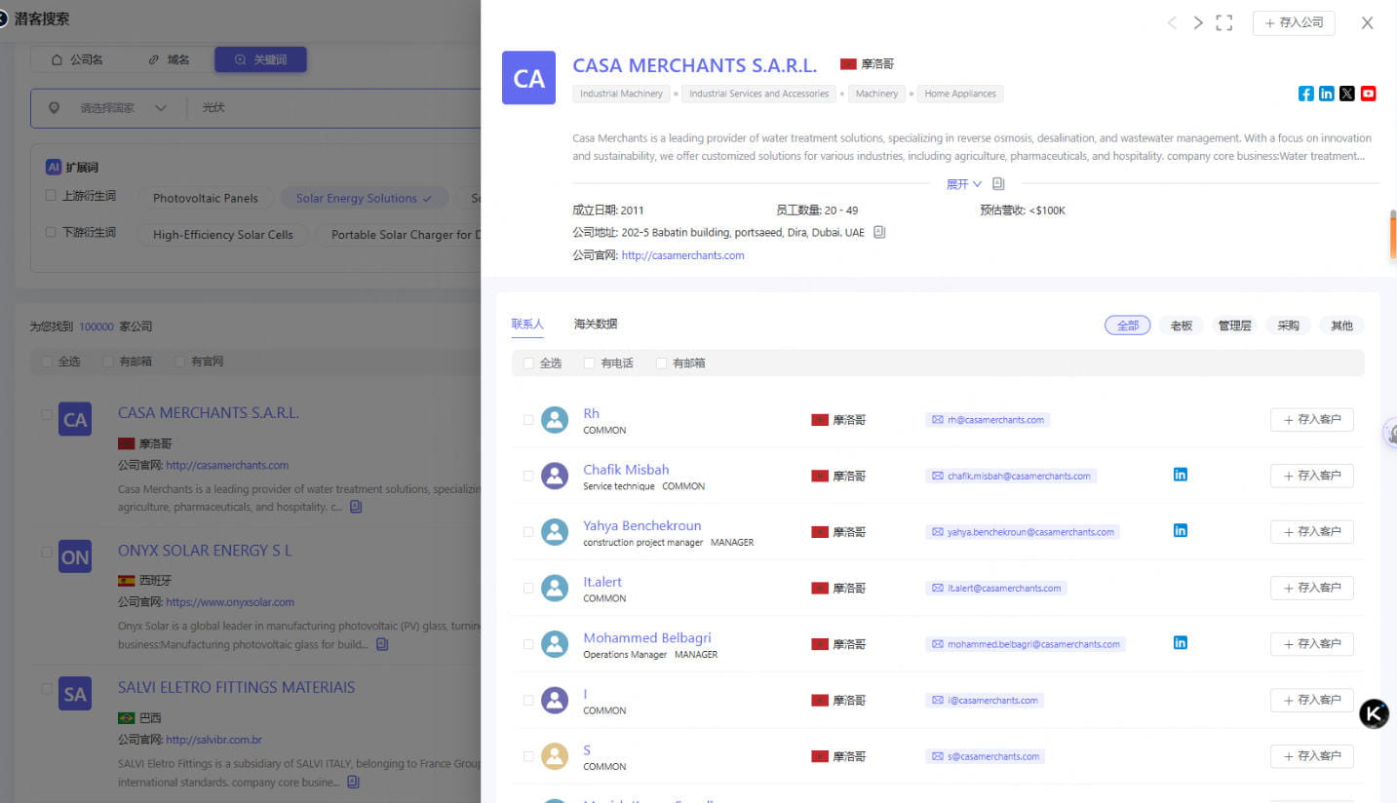Image resolution: width=1397 pixels, height=803 pixels.
Task: Tick the 全选 checkbox in contacts panel
Action: pos(528,363)
